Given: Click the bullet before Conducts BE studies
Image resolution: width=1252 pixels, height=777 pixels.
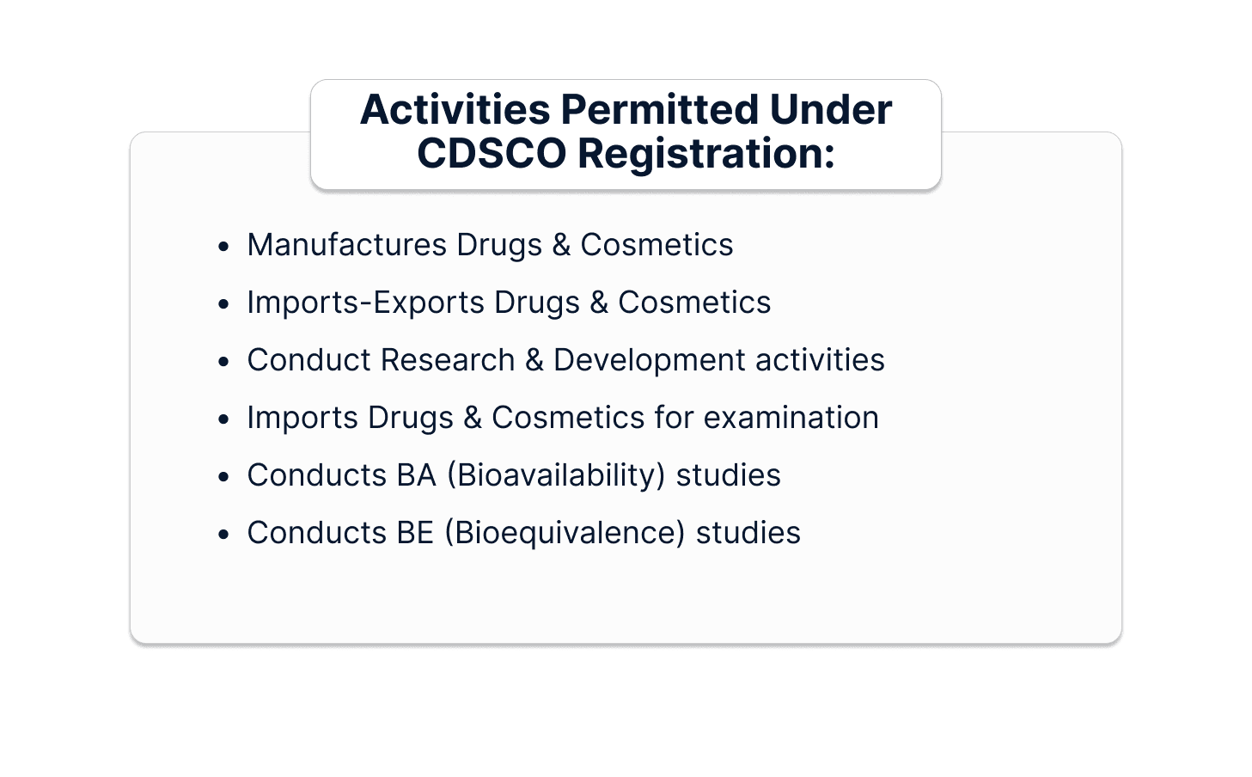Looking at the screenshot, I should point(224,535).
